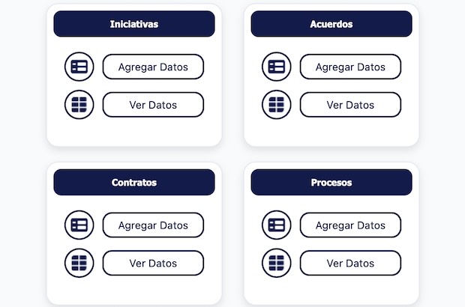Select the Procesos header bar
This screenshot has height=307, width=465.
[x=331, y=182]
